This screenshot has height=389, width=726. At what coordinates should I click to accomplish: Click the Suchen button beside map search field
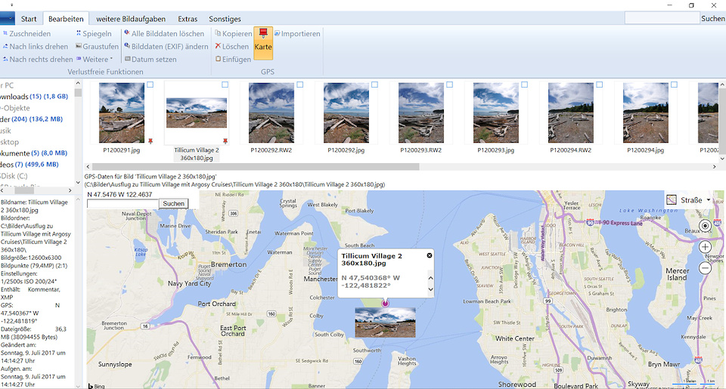click(x=173, y=204)
